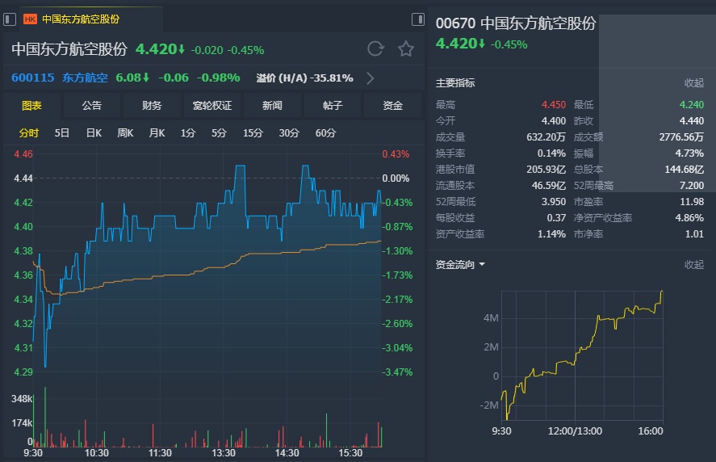Image resolution: width=716 pixels, height=462 pixels.
Task: Click the 总股本 value 144.68亿
Action: pyautogui.click(x=684, y=170)
